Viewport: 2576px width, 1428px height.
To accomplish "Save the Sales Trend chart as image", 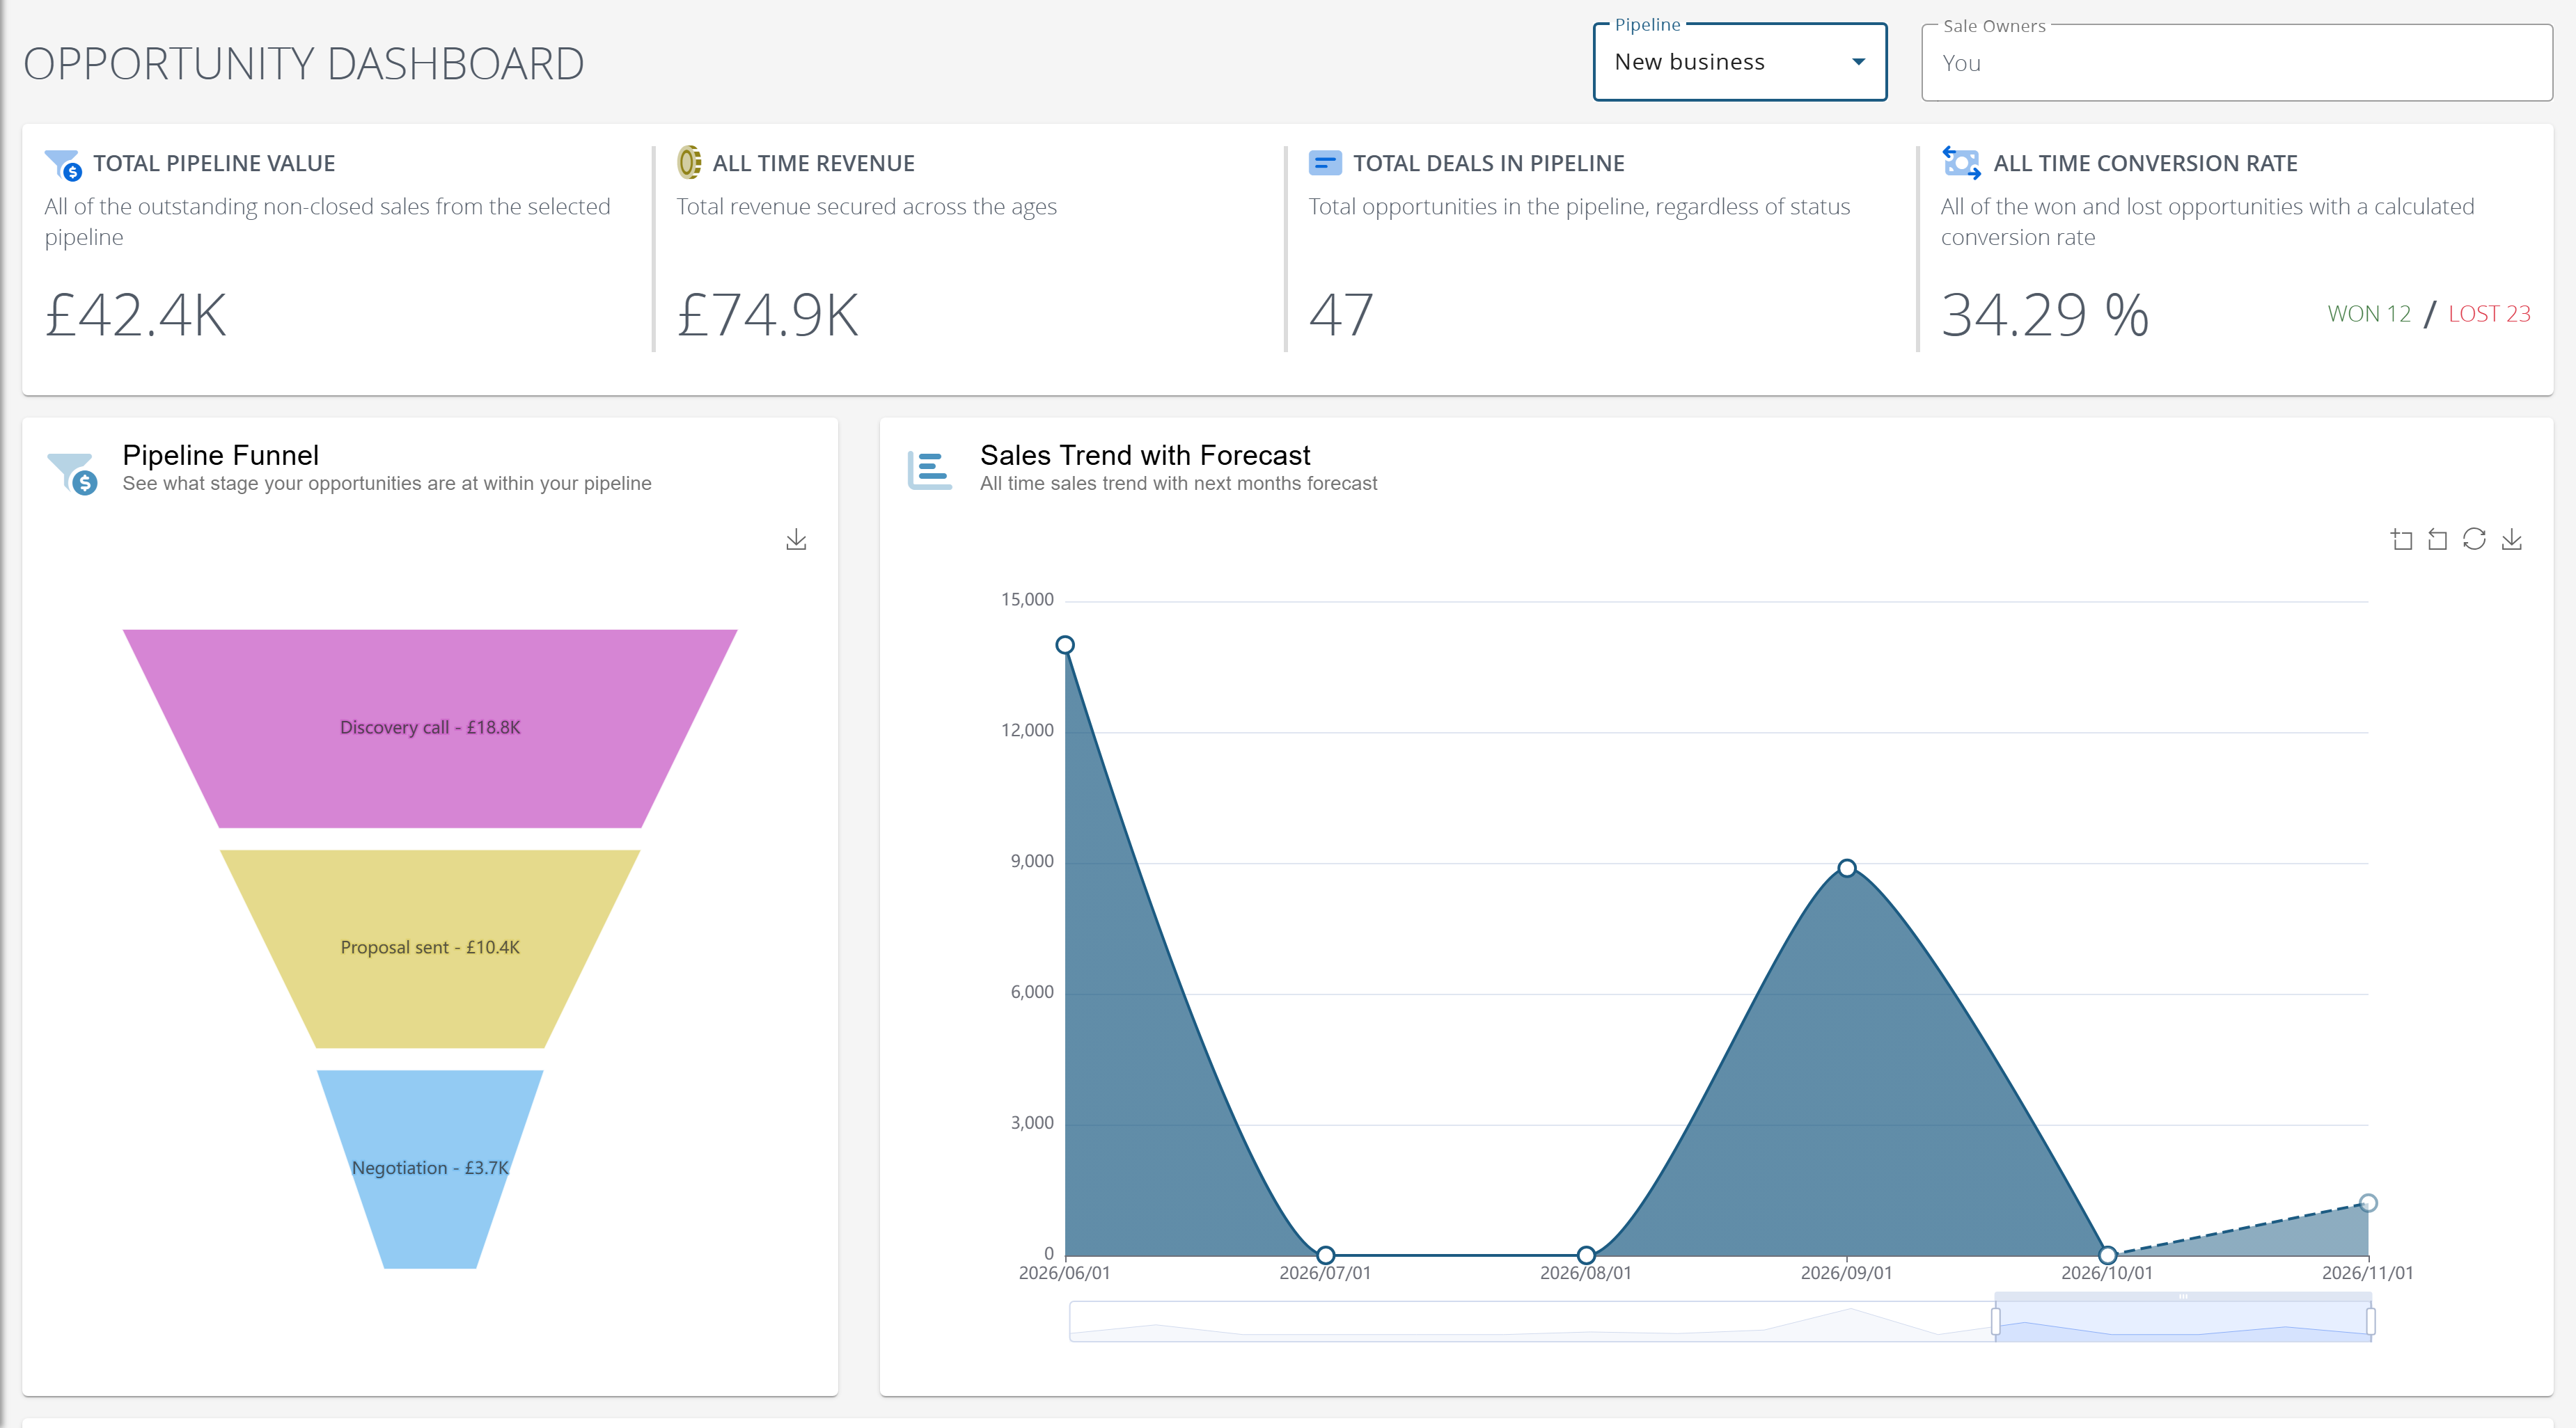I will (2512, 539).
